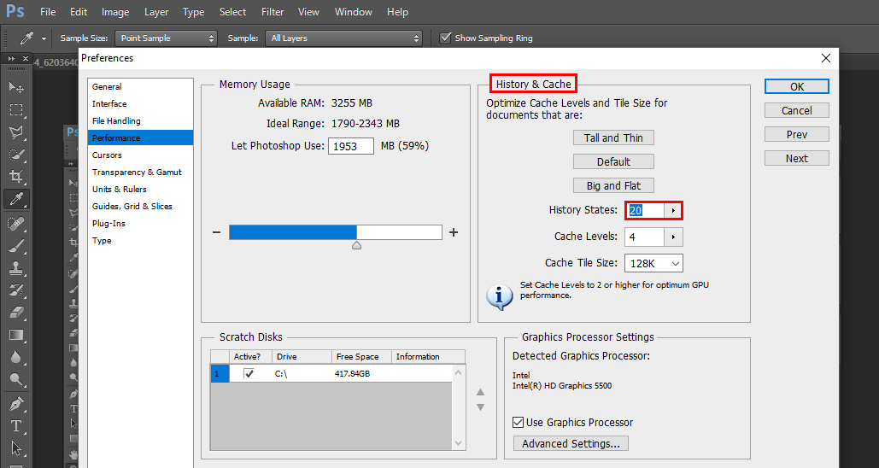Open the Select menu
Screen dimensions: 879x468
click(x=232, y=12)
